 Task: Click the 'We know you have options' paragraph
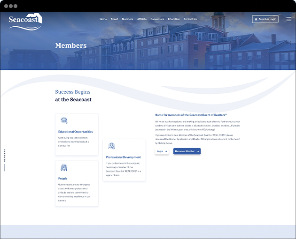tap(197, 126)
